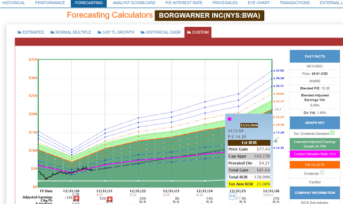The height and width of the screenshot is (204, 343).
Task: Select the NORMAL MULTIPLE calculator tab
Action: (x=71, y=32)
